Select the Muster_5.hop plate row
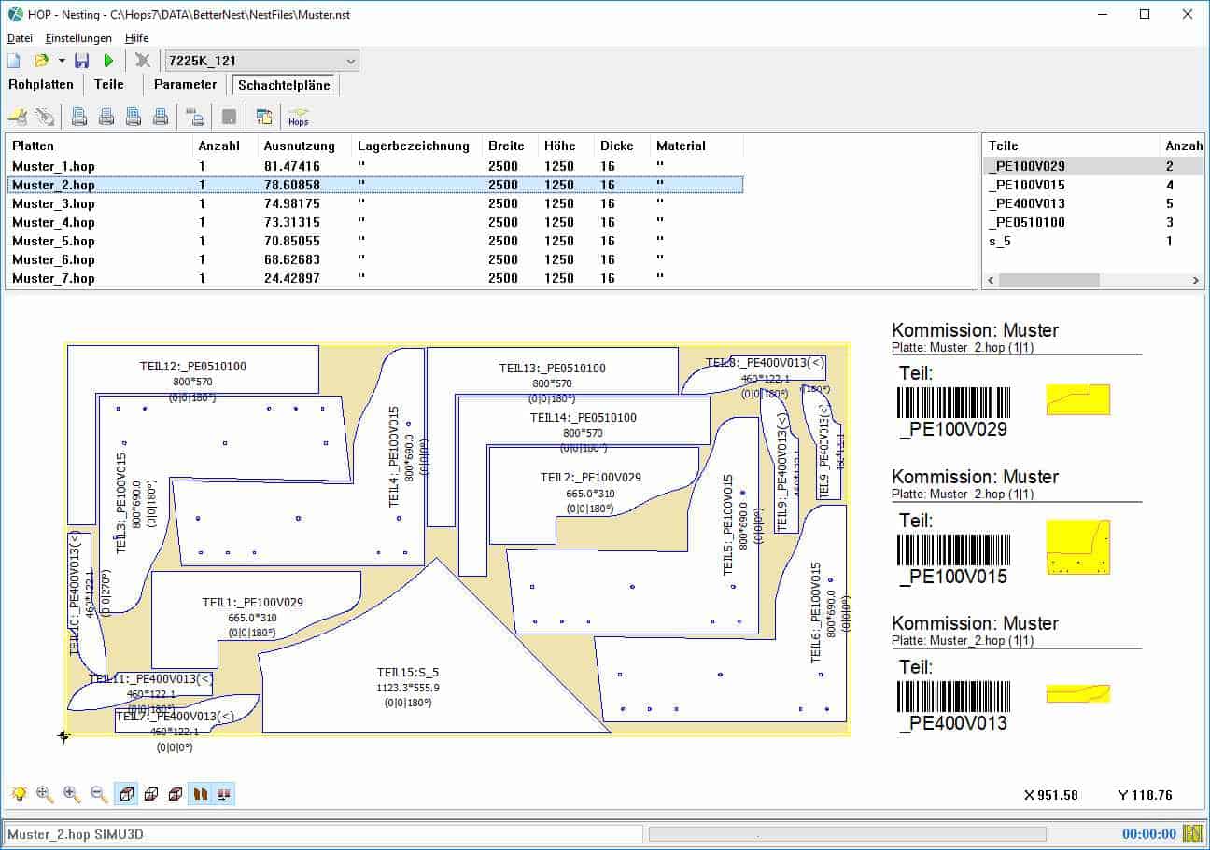The image size is (1210, 850). [53, 241]
